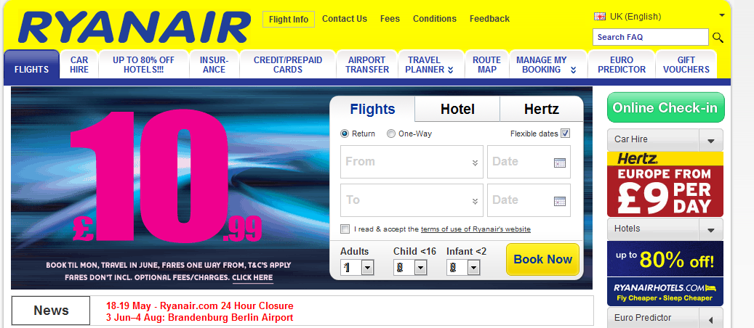Open the Hertz £9 per day banner

point(665,184)
